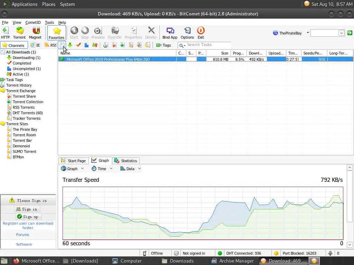The image size is (354, 265).
Task: Click the Preview toolbar icon
Action: click(x=98, y=33)
